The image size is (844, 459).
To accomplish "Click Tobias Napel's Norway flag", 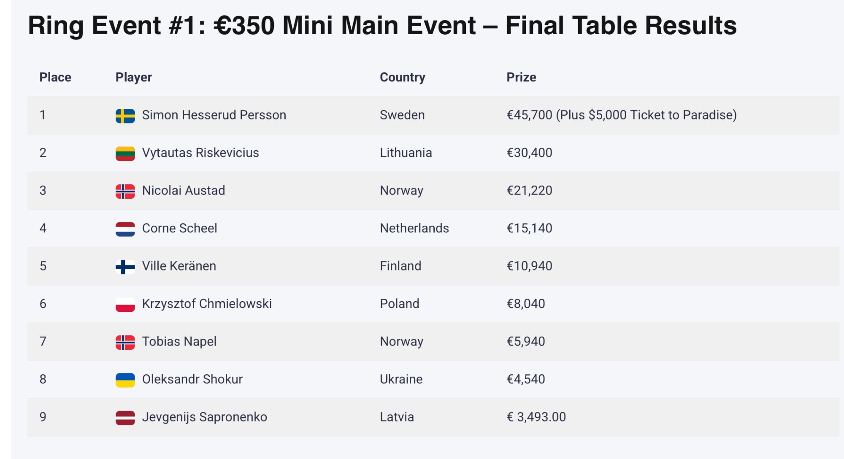I will 125,343.
